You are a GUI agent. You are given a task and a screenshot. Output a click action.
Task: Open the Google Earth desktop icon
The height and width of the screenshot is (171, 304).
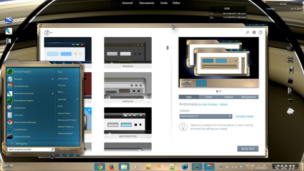[9, 20]
